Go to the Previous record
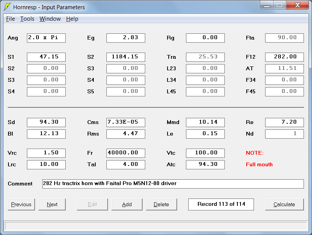 pos(21,204)
